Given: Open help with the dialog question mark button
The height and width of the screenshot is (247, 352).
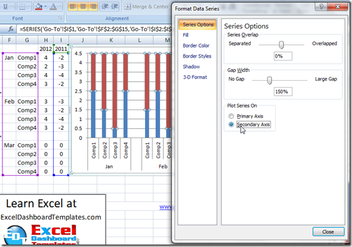Looking at the screenshot, I should pos(321,7).
